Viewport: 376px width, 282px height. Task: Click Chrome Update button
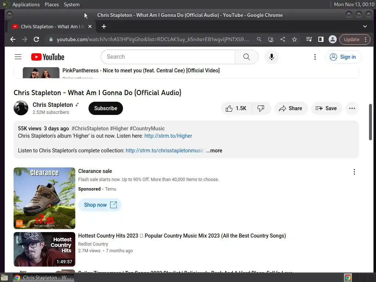pos(355,39)
